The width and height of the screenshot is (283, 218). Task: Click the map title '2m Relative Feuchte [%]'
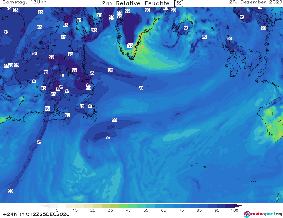tap(142, 3)
